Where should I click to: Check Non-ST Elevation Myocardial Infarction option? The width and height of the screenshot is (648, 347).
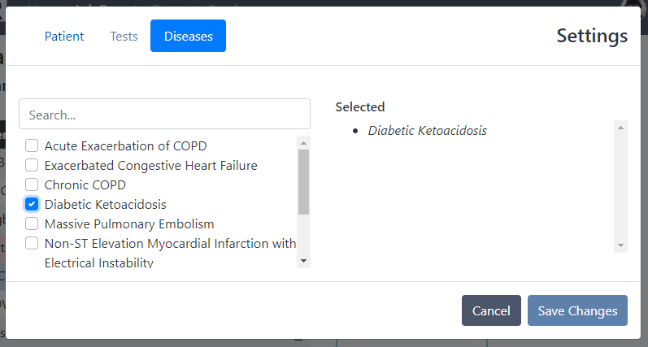(32, 244)
